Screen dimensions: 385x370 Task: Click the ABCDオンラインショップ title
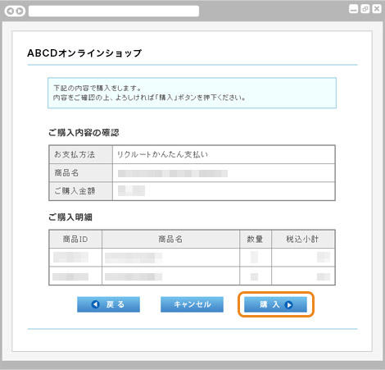point(84,53)
